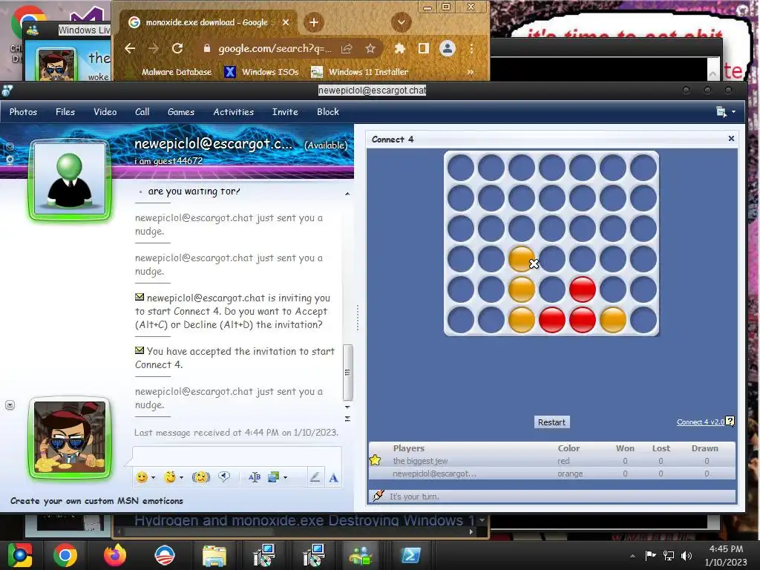Screen dimensions: 760x570
Task: Open the Windows ISOs bookmark
Action: (262, 72)
